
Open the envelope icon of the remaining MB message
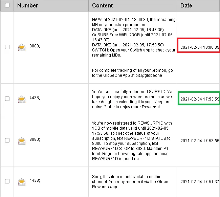tap(22, 47)
